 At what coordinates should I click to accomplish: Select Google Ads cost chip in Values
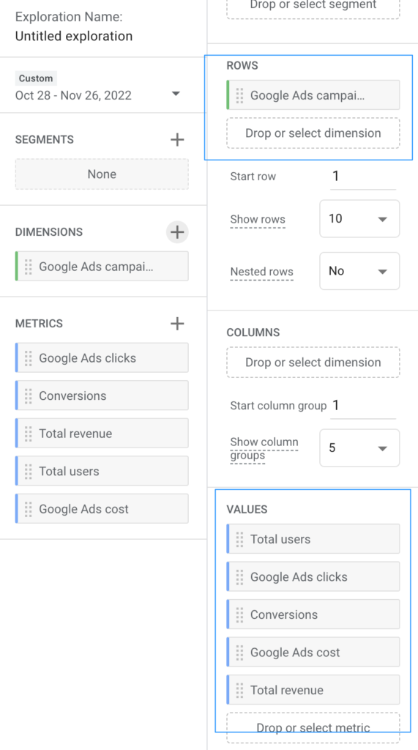(x=313, y=653)
